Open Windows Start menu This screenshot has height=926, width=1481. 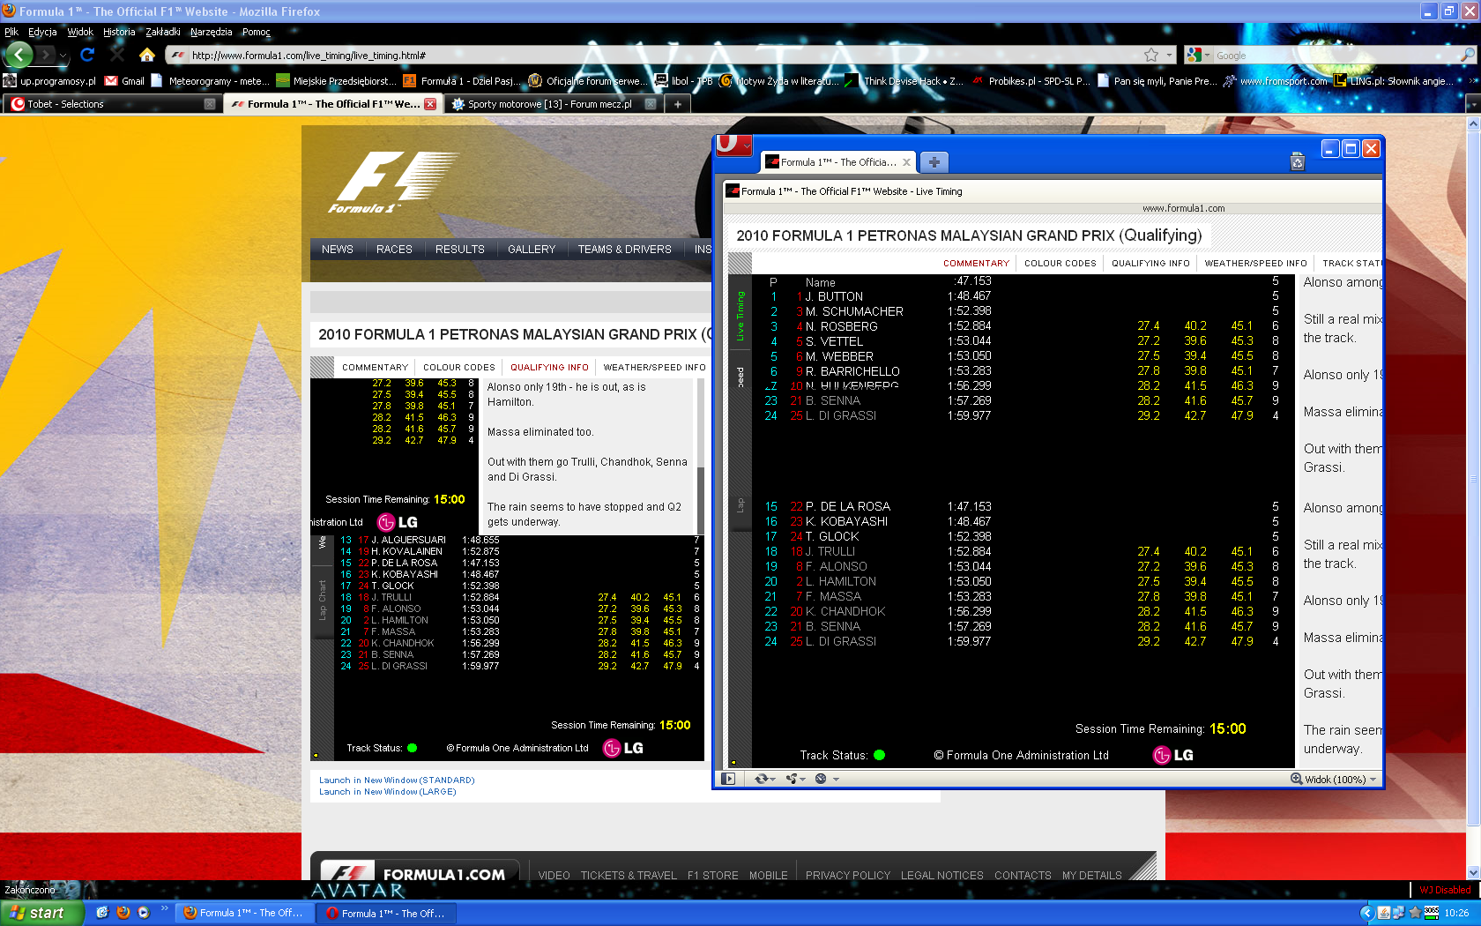tap(42, 913)
